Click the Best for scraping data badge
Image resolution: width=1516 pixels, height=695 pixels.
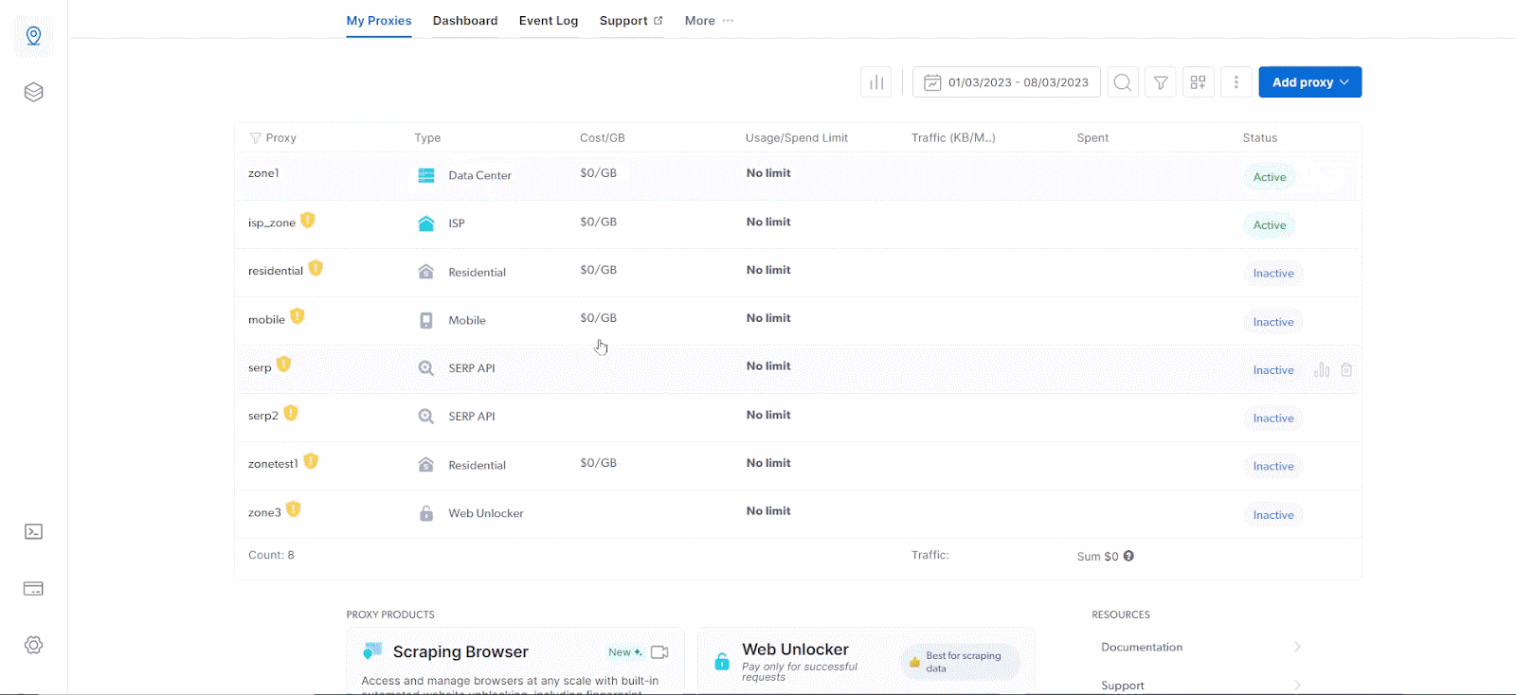[x=962, y=662]
